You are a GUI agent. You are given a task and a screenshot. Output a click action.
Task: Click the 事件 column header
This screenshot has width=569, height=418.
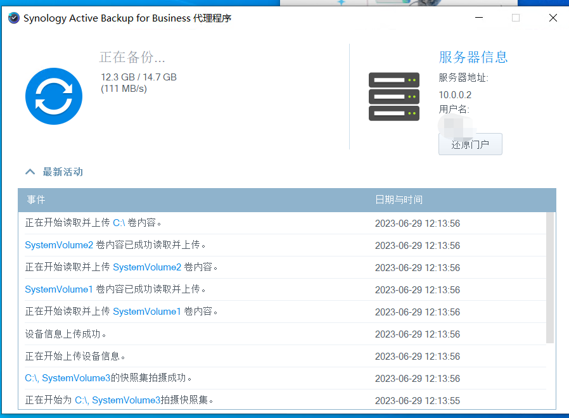(36, 199)
